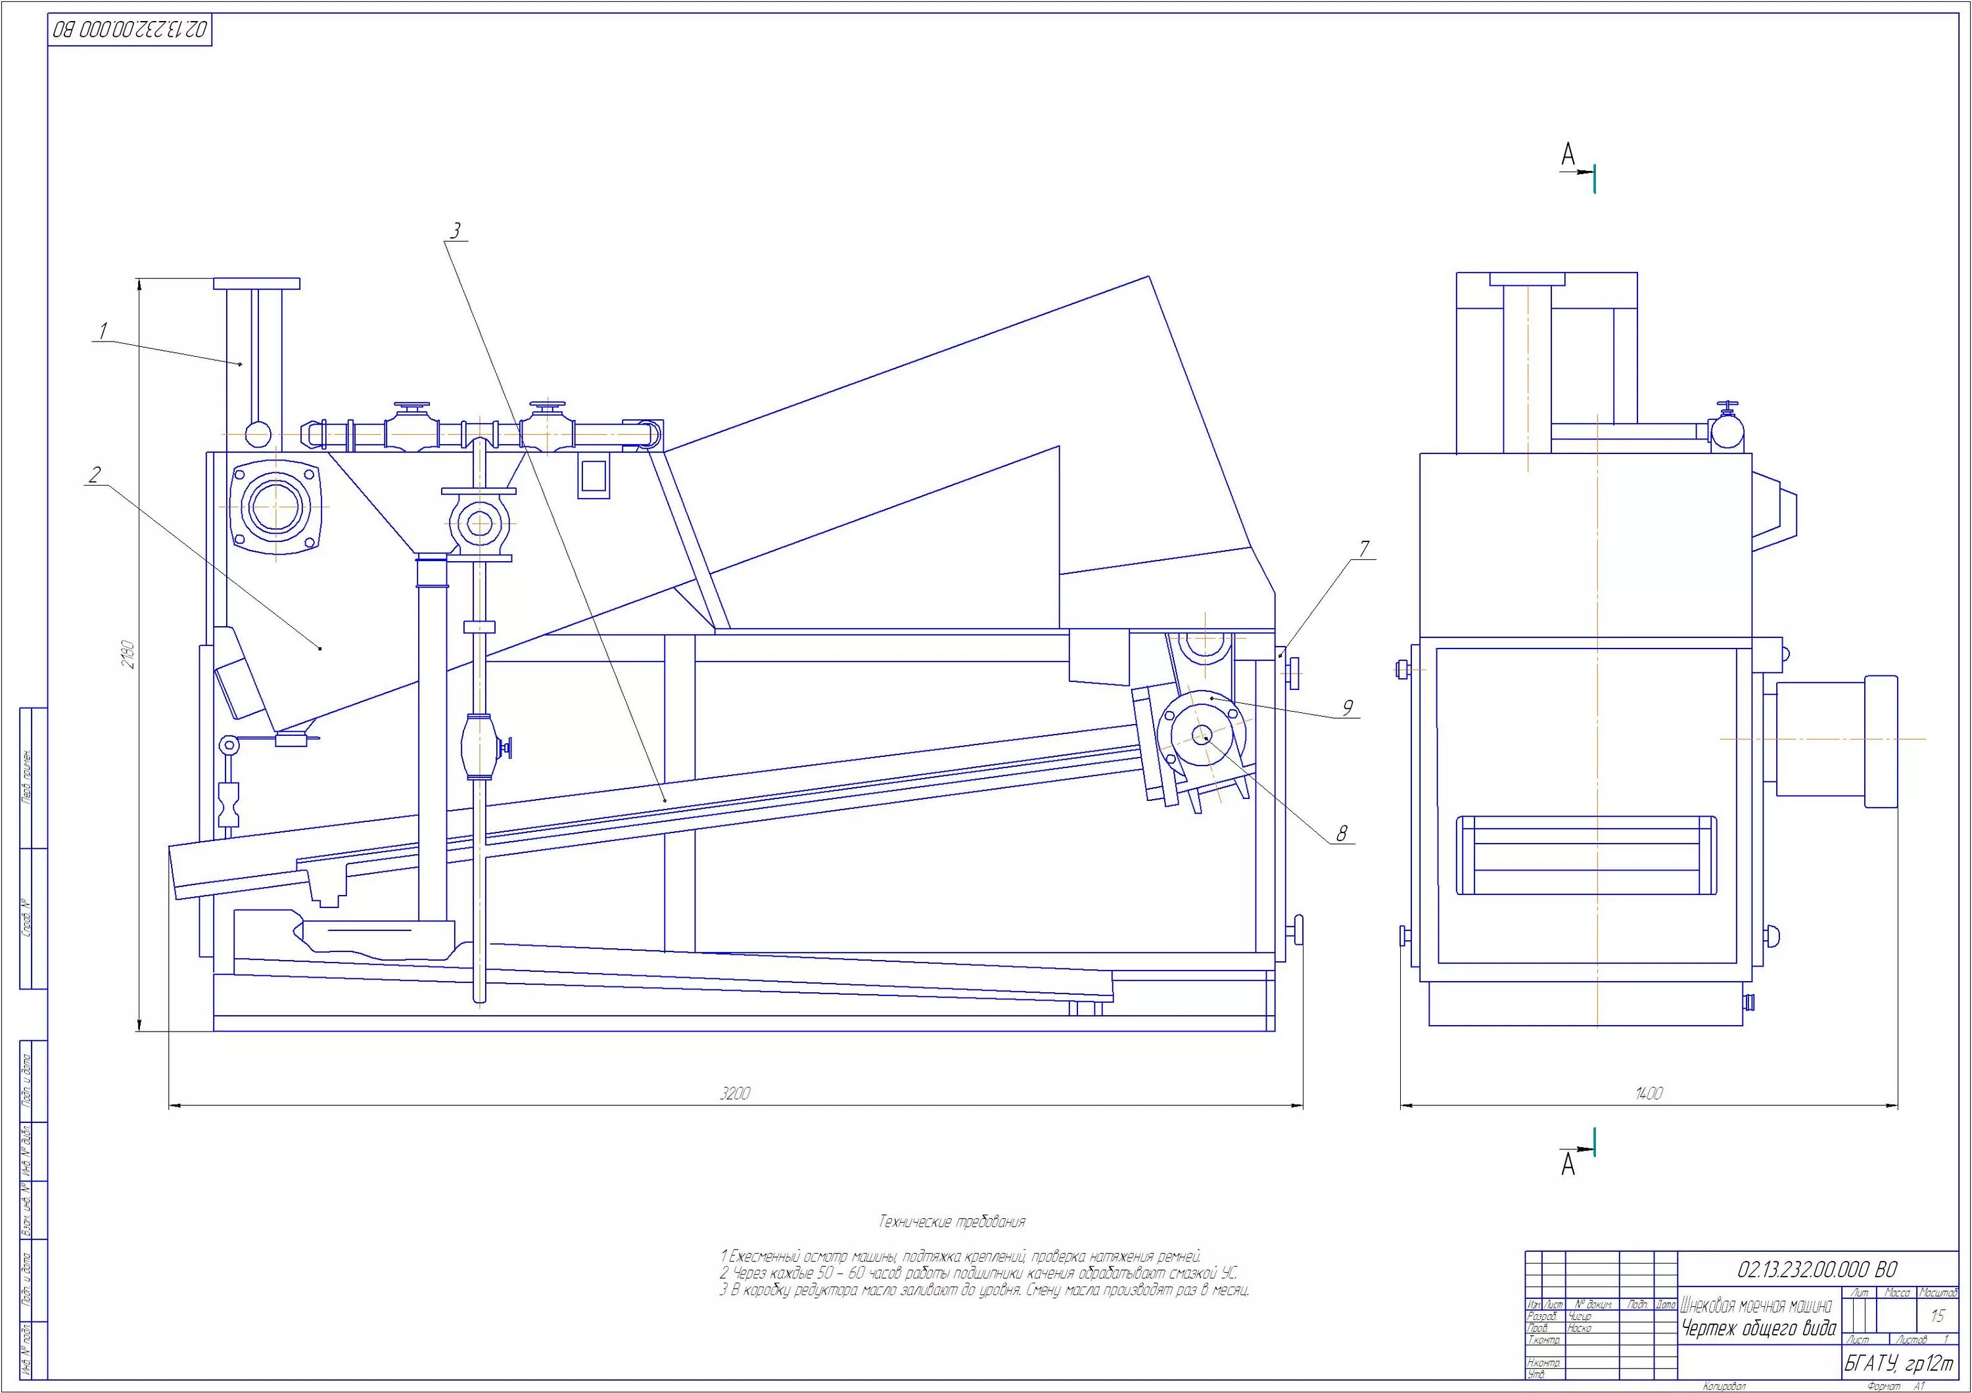Click the 'Утв.' row label
Screen dimensions: 1972x1393
1537,1373
